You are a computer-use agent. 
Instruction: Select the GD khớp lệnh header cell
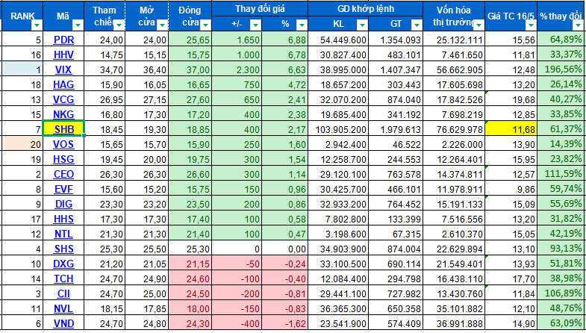pos(366,9)
